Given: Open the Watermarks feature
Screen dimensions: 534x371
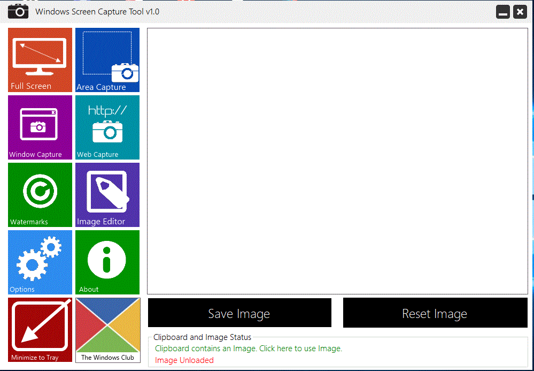Looking at the screenshot, I should pos(40,194).
